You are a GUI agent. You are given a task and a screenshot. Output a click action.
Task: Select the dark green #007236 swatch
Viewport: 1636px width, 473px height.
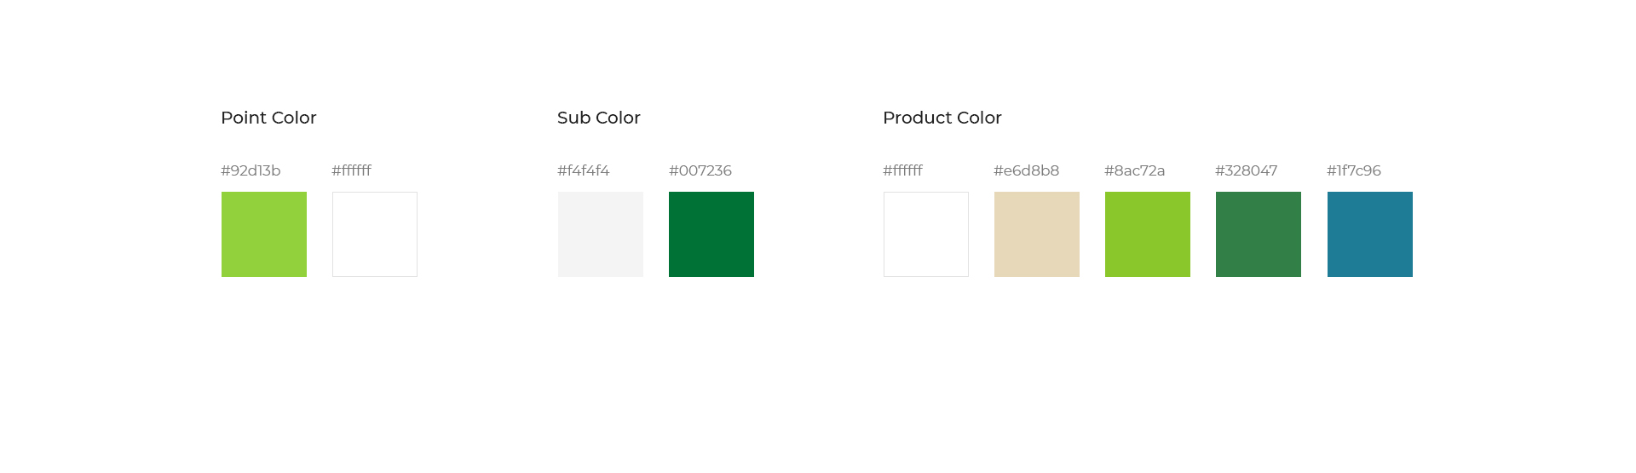click(711, 234)
